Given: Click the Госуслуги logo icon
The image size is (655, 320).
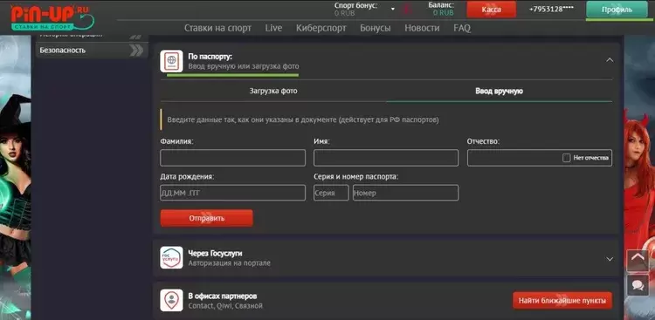Looking at the screenshot, I should pos(171,257).
